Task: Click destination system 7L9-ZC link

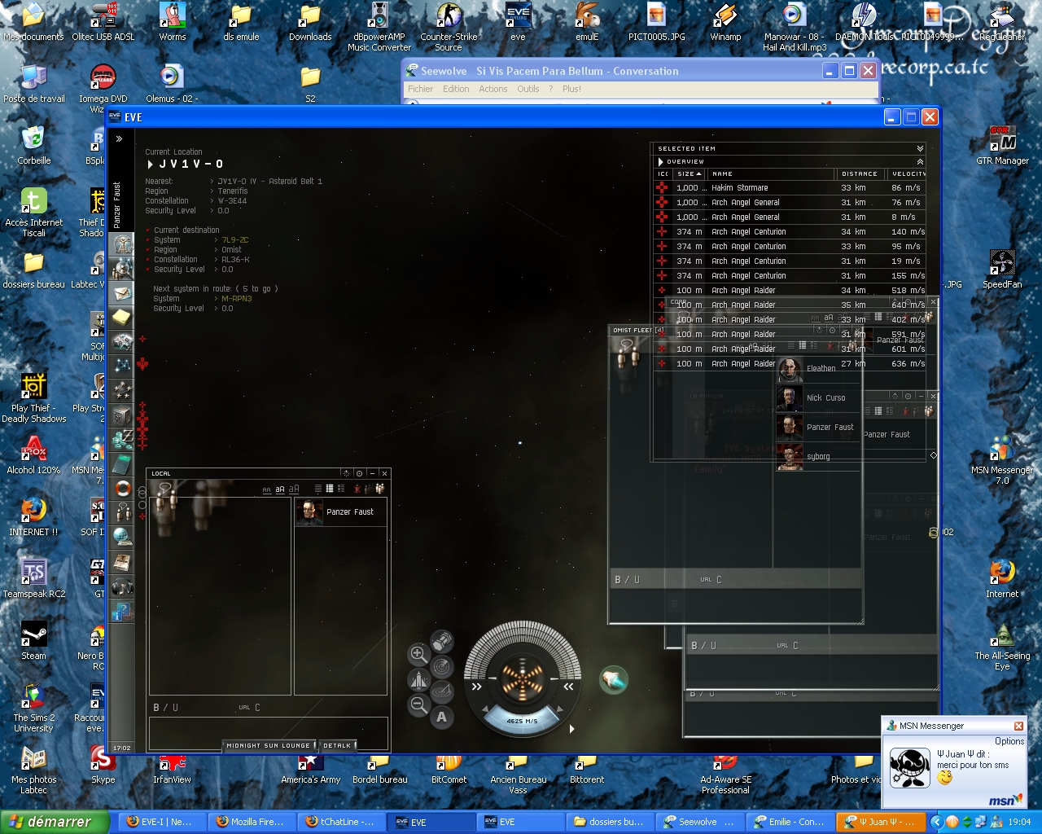Action: 235,240
